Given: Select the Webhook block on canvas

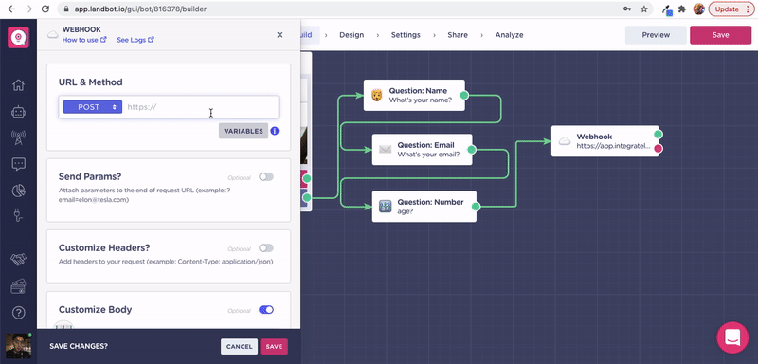Looking at the screenshot, I should tap(605, 141).
